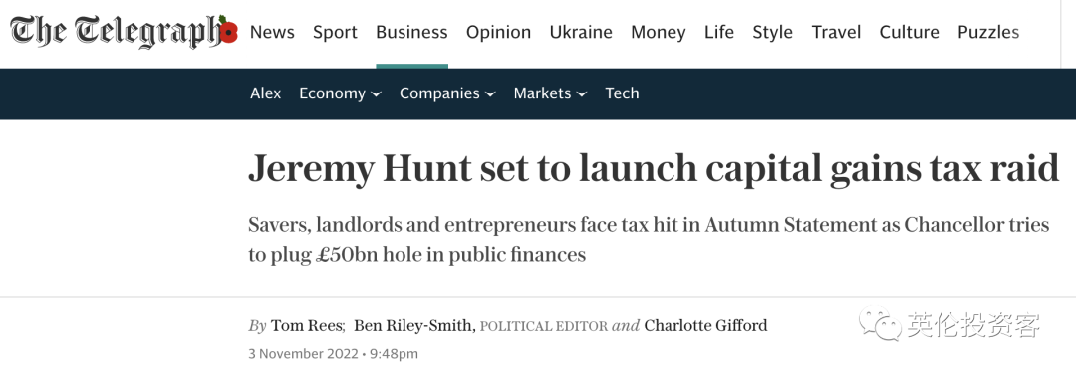Go to the Sport section
The height and width of the screenshot is (373, 1076).
(x=335, y=32)
